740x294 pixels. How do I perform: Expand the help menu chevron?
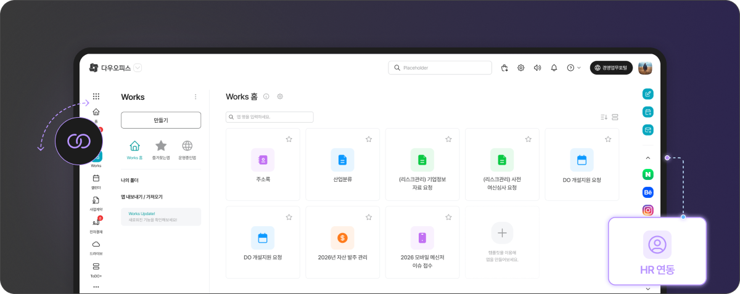[579, 68]
